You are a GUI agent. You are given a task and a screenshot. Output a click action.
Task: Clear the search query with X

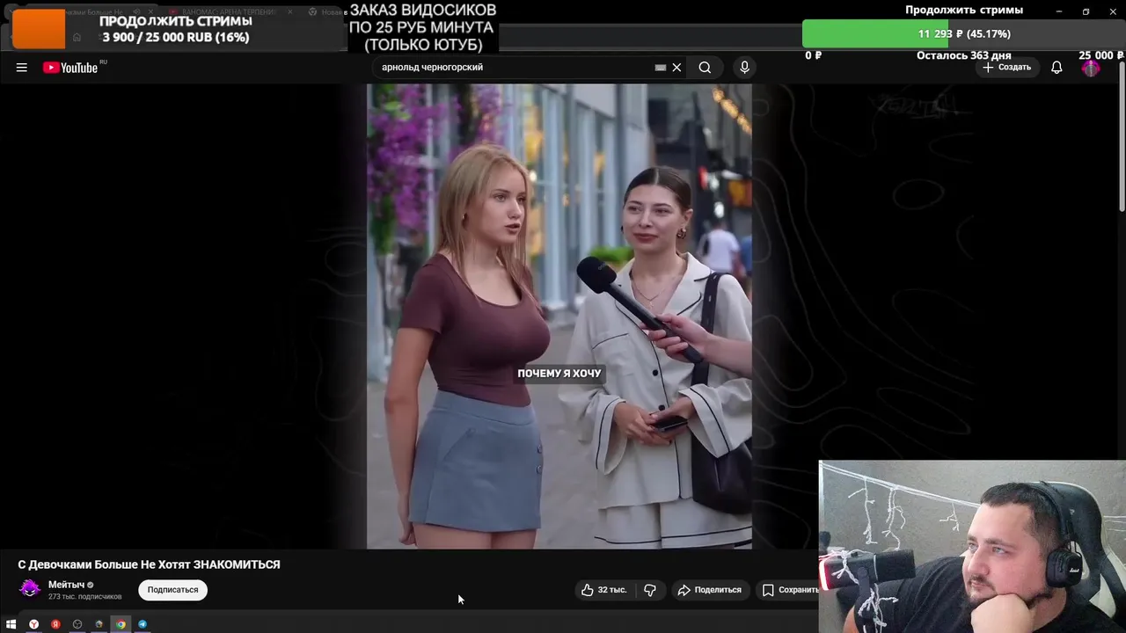(x=676, y=68)
